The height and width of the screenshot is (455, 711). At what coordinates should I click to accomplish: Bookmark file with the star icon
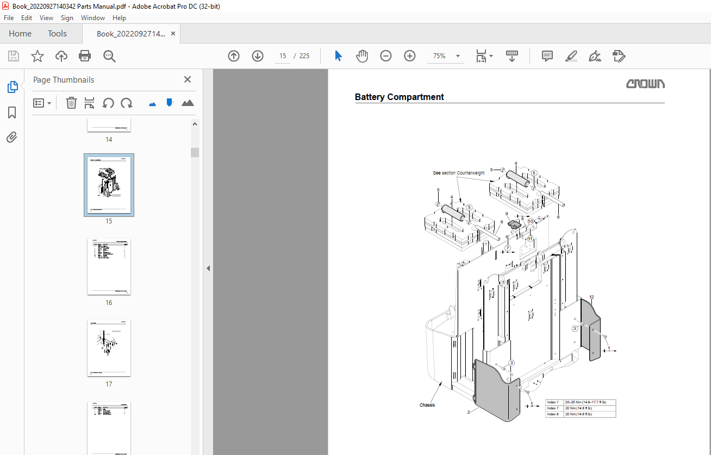(x=37, y=56)
